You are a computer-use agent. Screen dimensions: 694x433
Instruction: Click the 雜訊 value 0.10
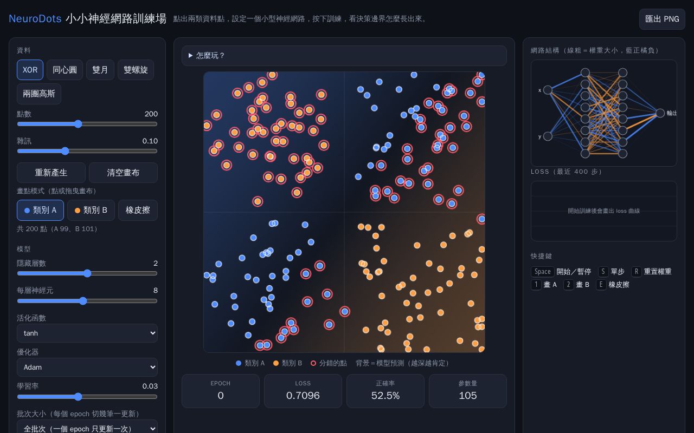click(x=150, y=141)
